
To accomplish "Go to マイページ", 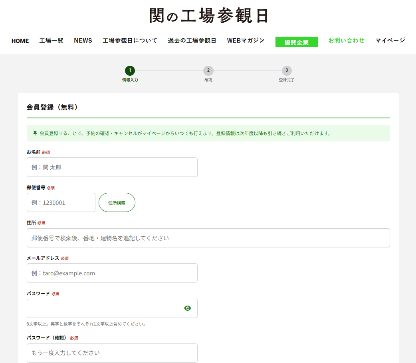I will coord(390,41).
